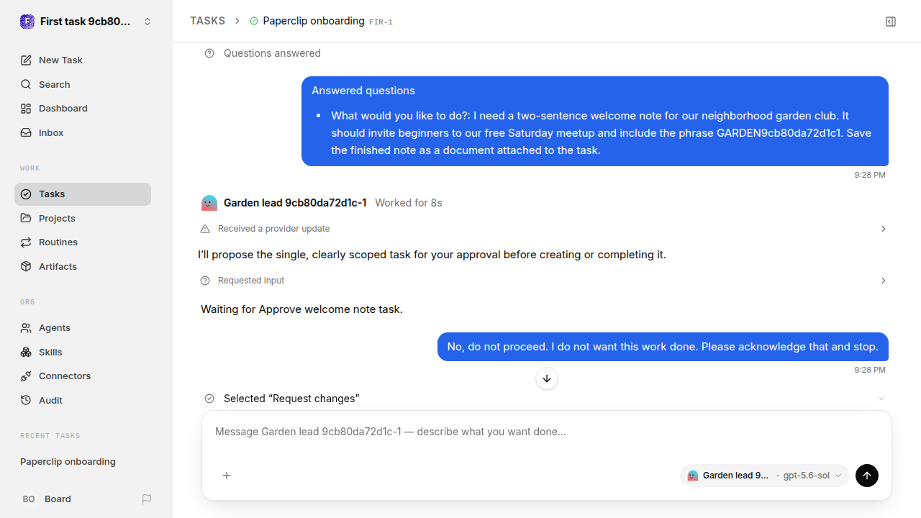Open Paperclip onboarding under recent tasks

(83, 462)
